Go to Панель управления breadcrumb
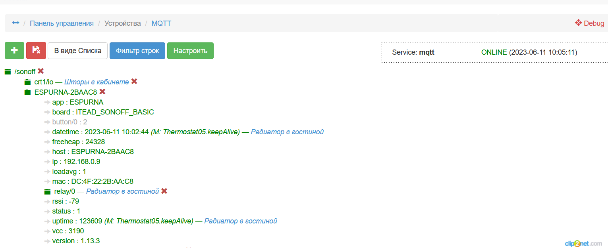Image resolution: width=608 pixels, height=248 pixels. 62,23
